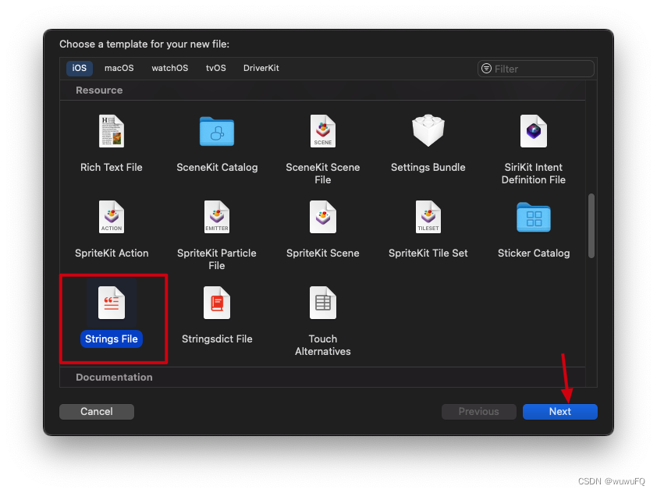Click the 'Touch Alternatives' label

tap(322, 345)
